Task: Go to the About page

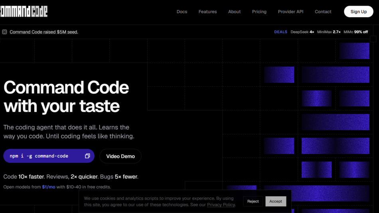Action: pyautogui.click(x=234, y=12)
